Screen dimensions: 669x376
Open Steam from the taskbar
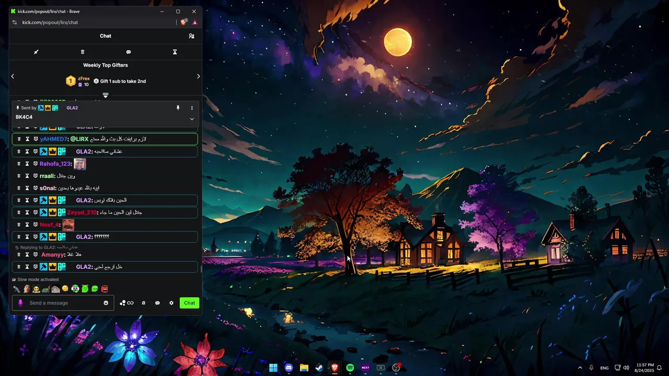[319, 368]
